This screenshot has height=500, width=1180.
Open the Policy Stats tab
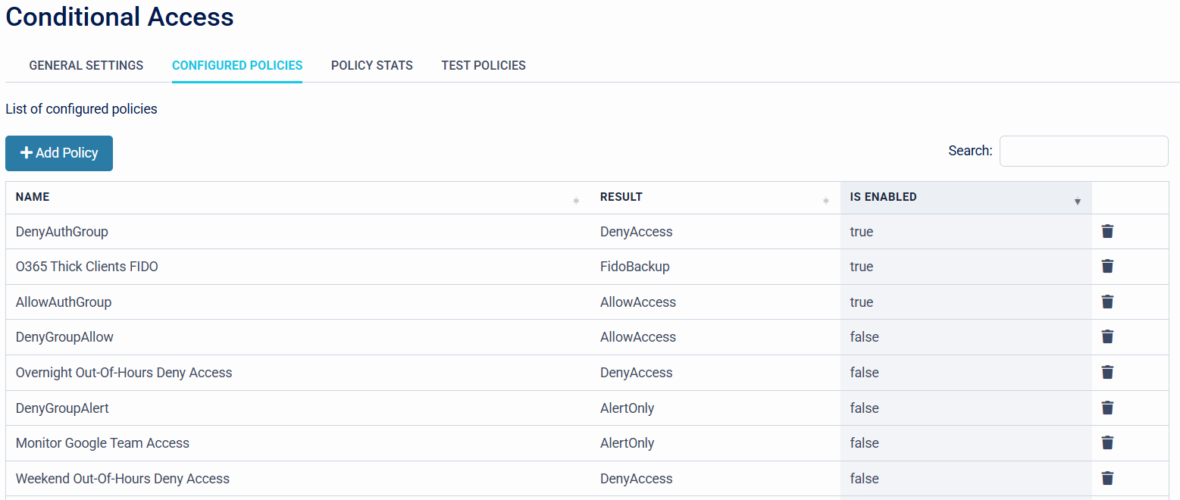371,65
